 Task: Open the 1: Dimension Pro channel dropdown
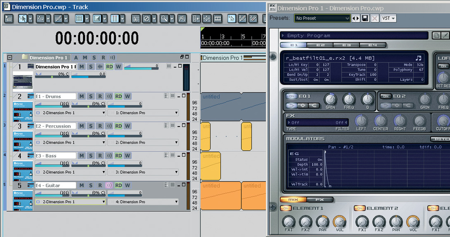point(143,113)
